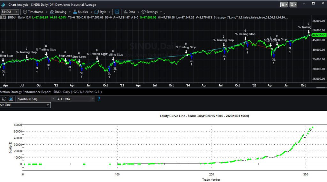The width and height of the screenshot is (327, 182).
Task: Click the Studies flask icon
Action: pos(74,12)
